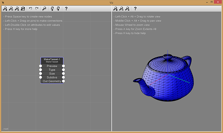Click the Out Geometry output pin

(64, 81)
